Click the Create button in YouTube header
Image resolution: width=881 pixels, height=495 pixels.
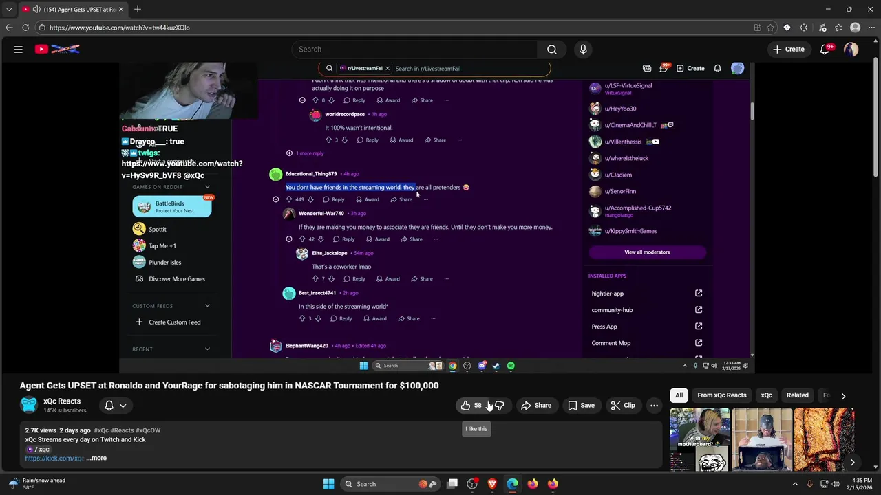(x=788, y=49)
